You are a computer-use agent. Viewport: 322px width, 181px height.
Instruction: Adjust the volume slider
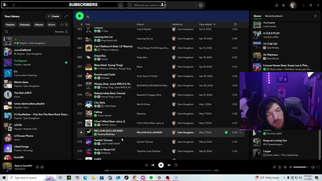pyautogui.click(x=301, y=167)
